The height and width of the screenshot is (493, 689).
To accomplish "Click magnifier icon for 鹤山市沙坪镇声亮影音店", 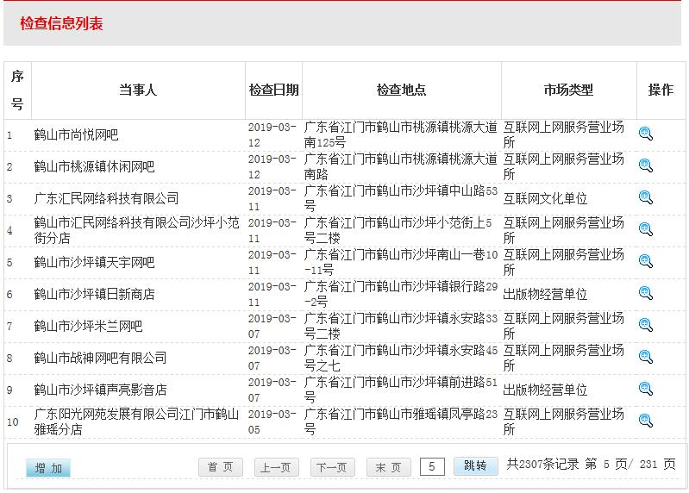I will pos(645,389).
